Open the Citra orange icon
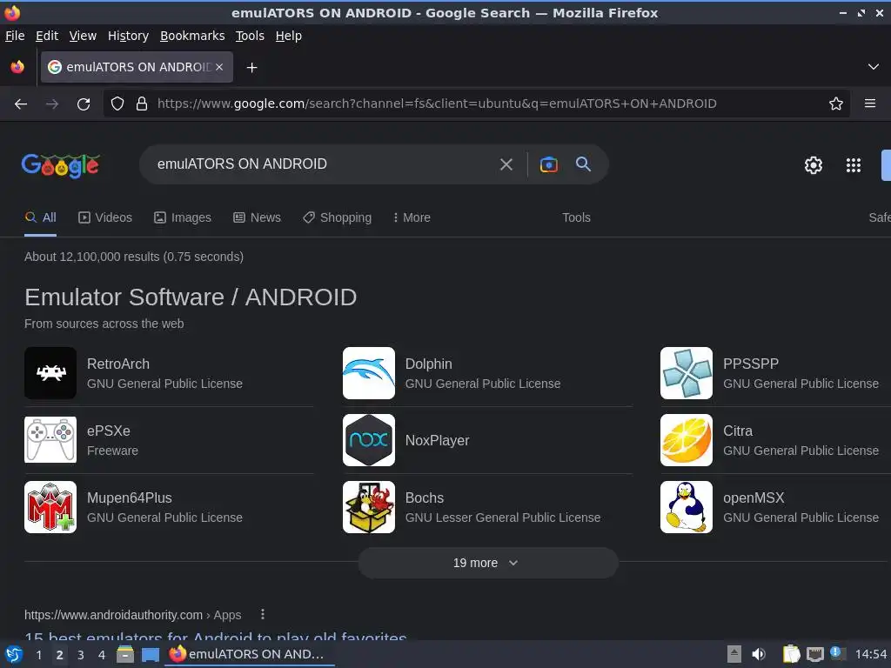 pyautogui.click(x=687, y=440)
